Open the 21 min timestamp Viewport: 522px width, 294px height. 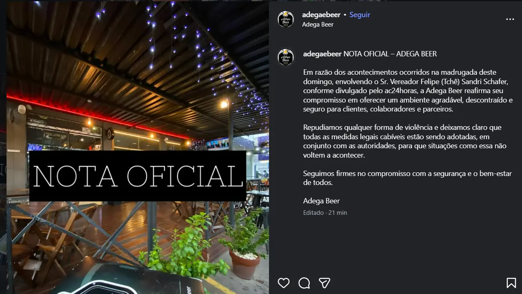point(338,213)
